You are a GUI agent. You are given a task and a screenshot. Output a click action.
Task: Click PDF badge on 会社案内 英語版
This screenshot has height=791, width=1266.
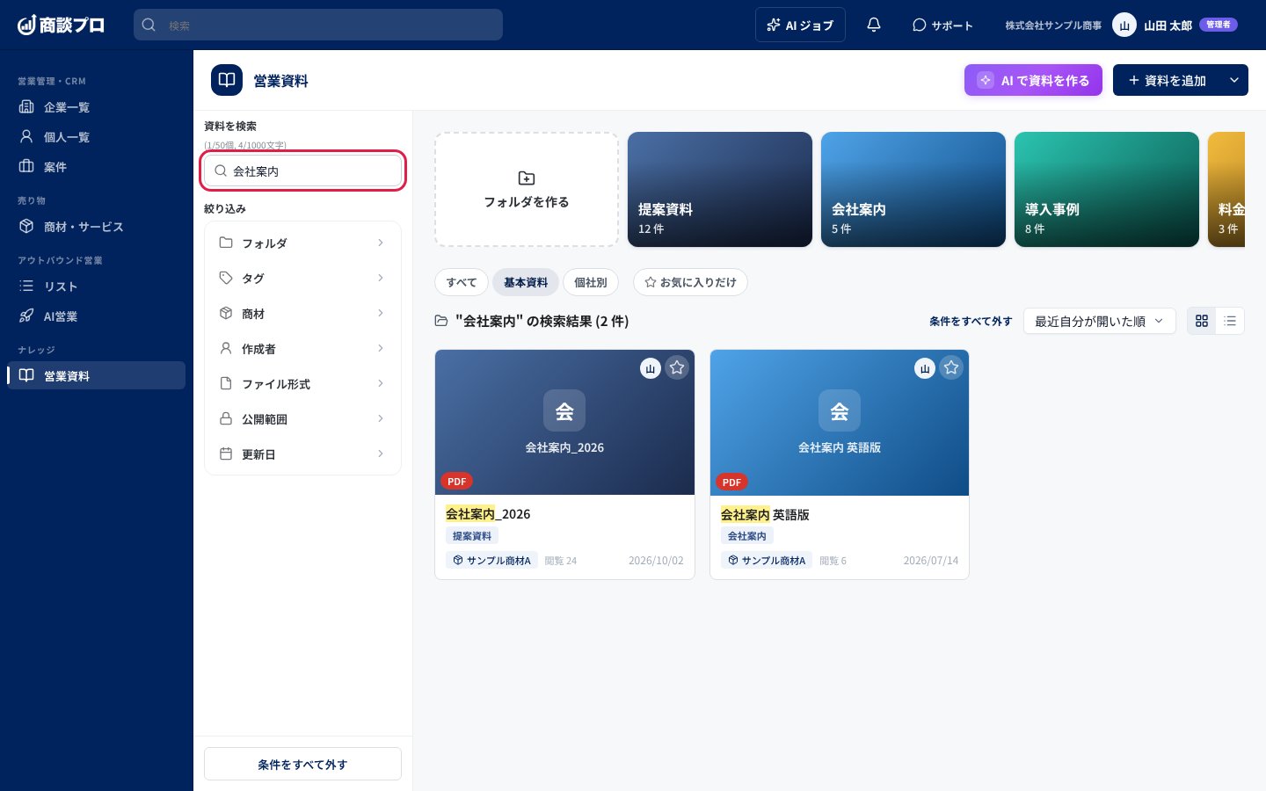(731, 482)
